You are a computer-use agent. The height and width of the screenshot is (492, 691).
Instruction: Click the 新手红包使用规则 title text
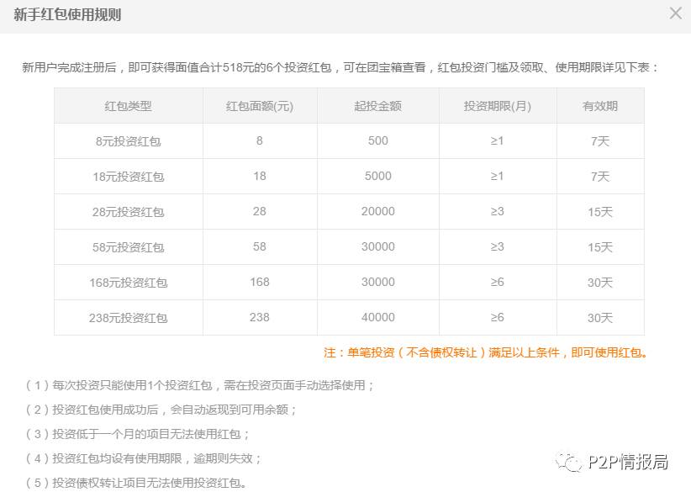coord(67,14)
